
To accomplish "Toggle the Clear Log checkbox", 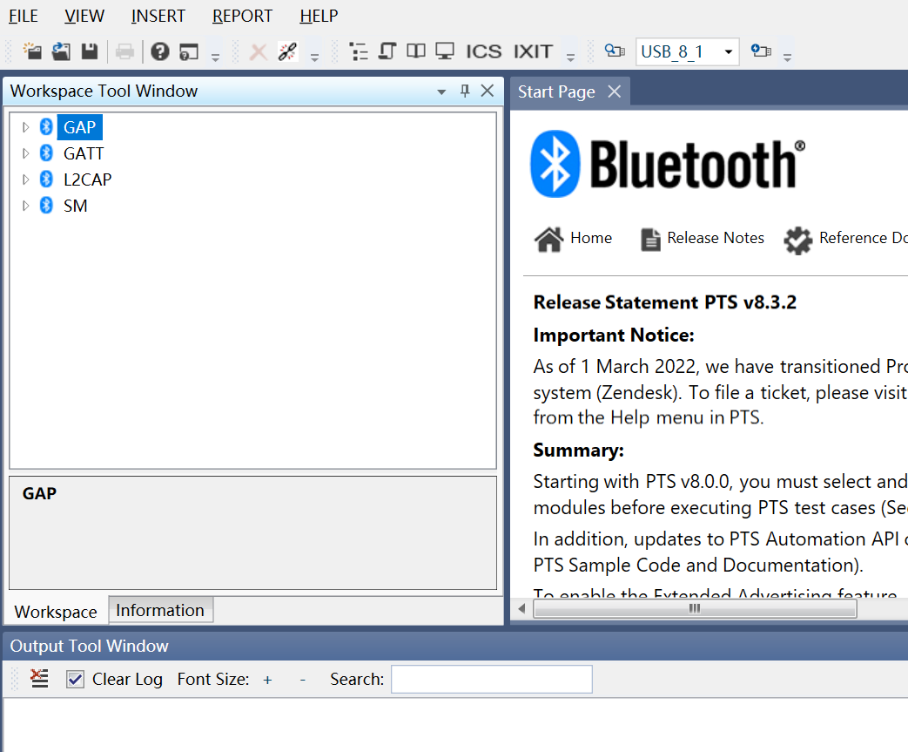I will 75,679.
